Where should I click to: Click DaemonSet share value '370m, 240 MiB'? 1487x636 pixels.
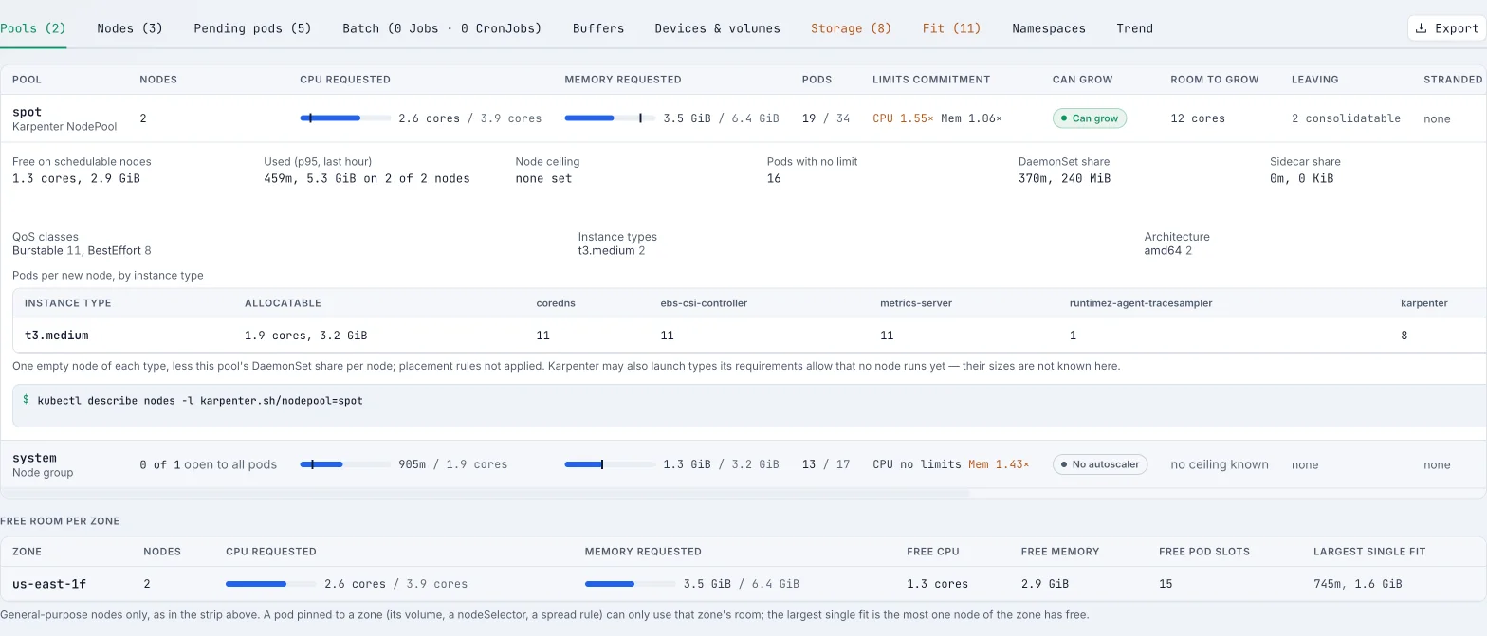coord(1064,178)
